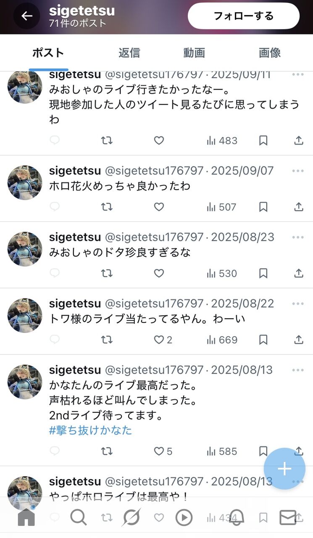View analytics of the post with 669 views
313x538 pixels.
click(x=222, y=340)
